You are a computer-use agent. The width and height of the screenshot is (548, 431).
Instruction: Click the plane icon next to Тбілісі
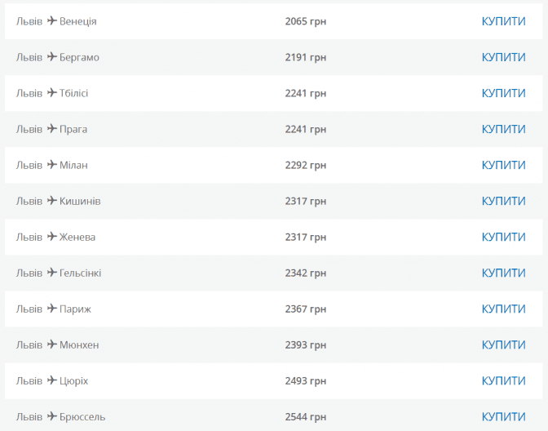51,93
